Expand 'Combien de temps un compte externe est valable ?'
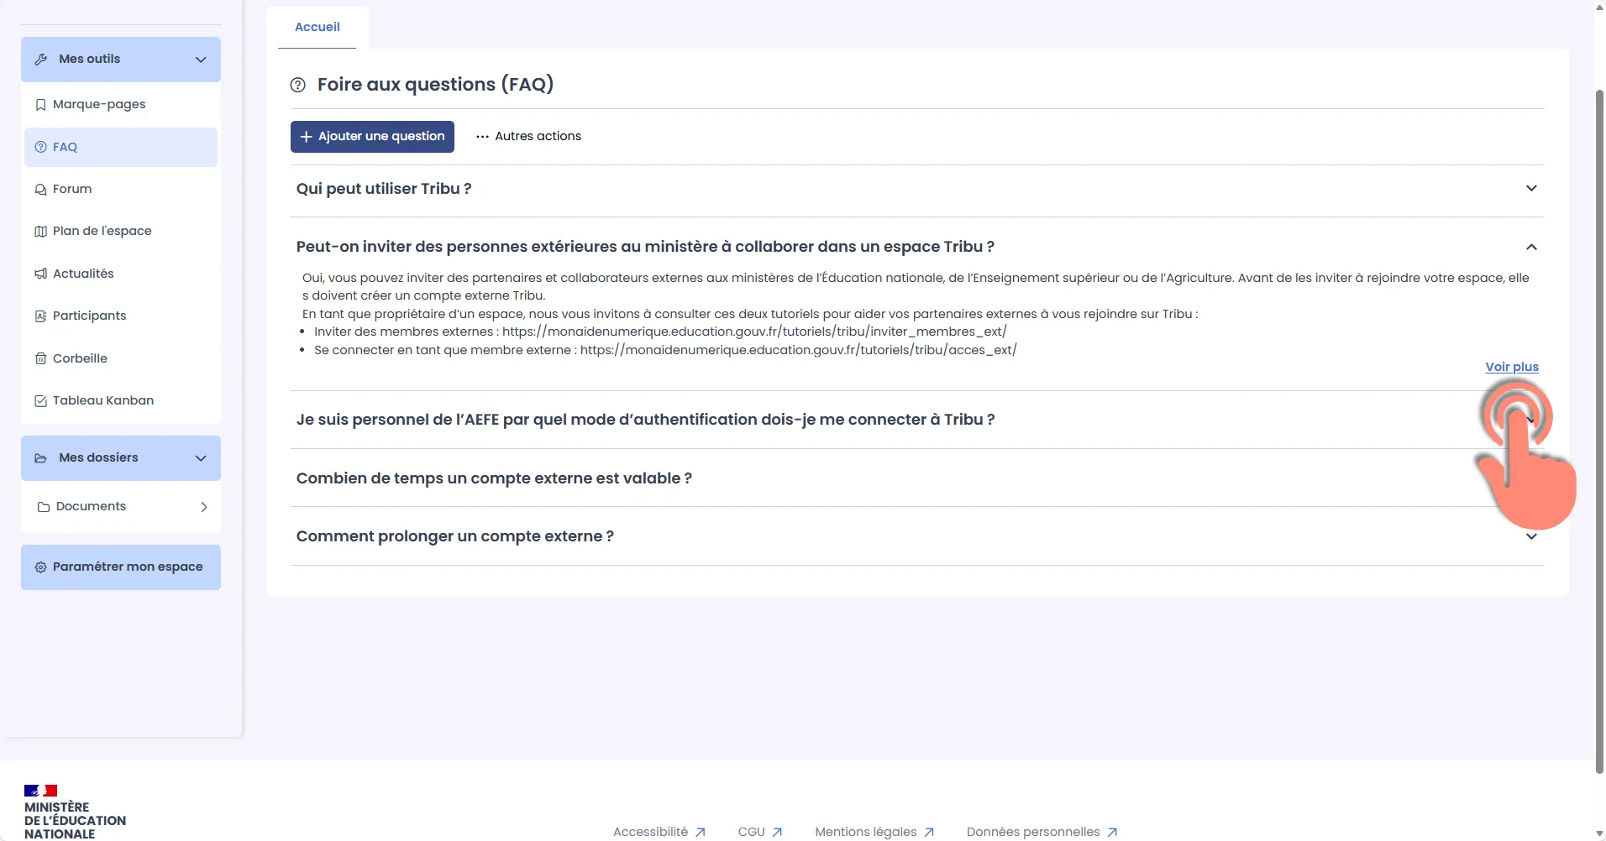The height and width of the screenshot is (841, 1606). click(x=917, y=478)
